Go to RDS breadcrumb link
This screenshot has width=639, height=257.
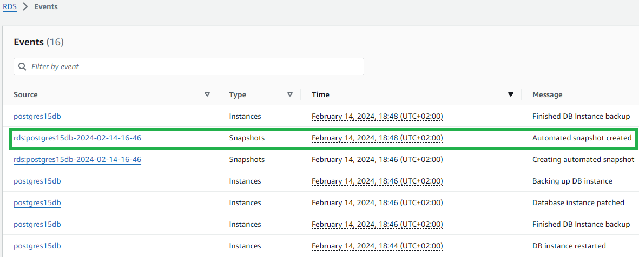[10, 7]
